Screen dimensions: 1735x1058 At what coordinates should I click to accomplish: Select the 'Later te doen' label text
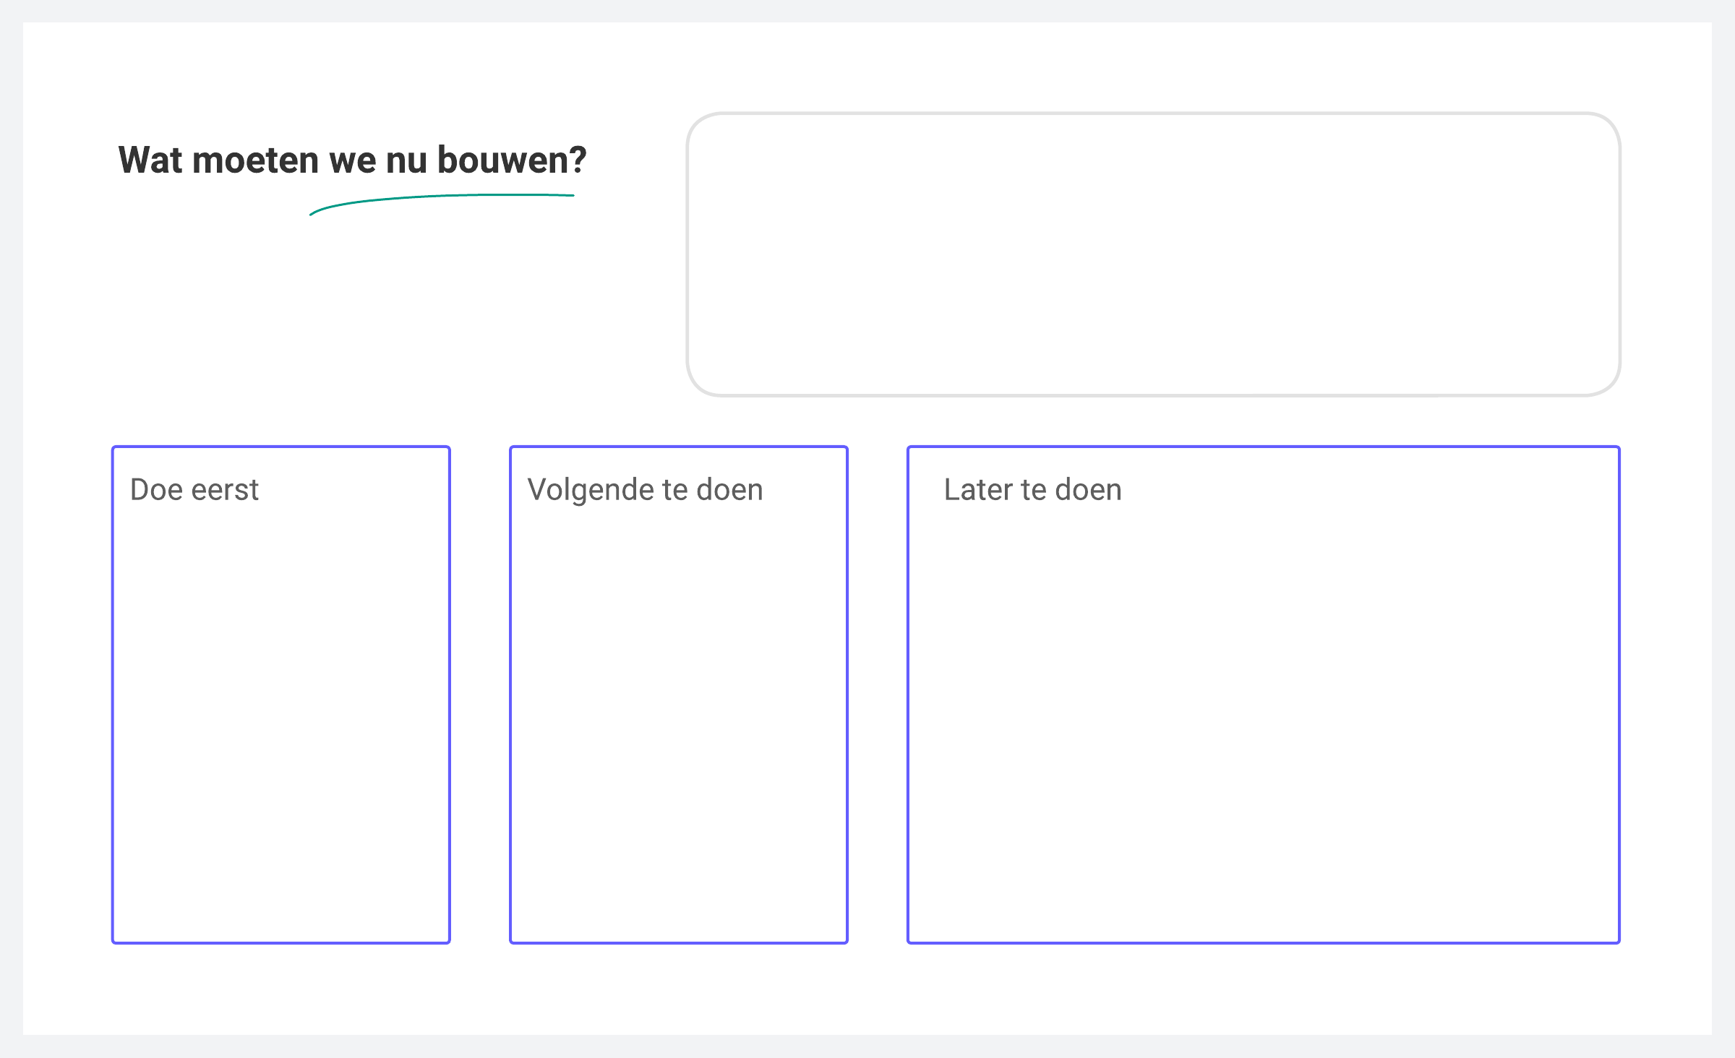tap(1032, 490)
